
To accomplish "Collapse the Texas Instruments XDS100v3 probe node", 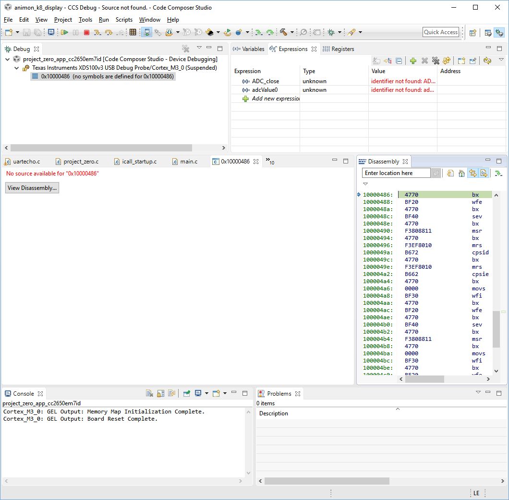I will [x=17, y=68].
